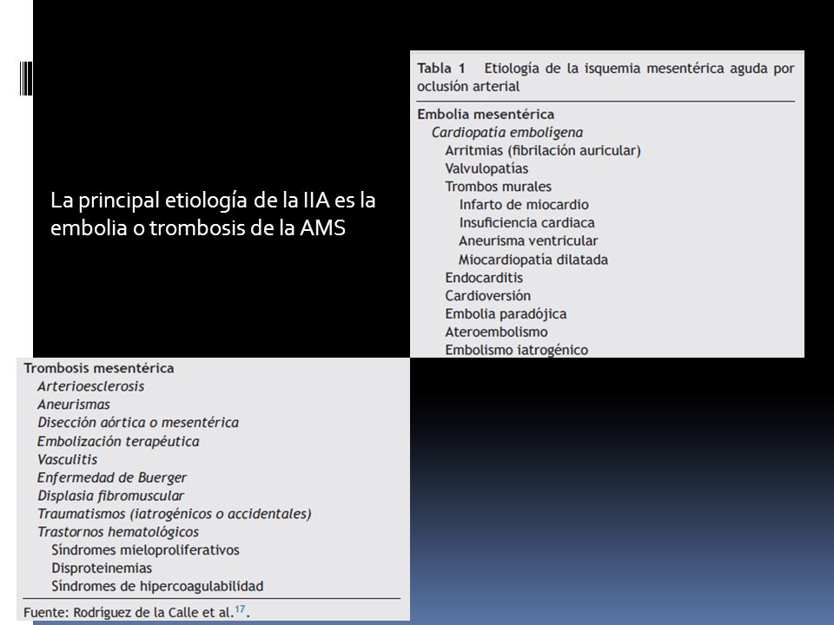Screen dimensions: 834x625
Task: Click the 'Insuficiencia cardiaca' entry
Action: 526,223
